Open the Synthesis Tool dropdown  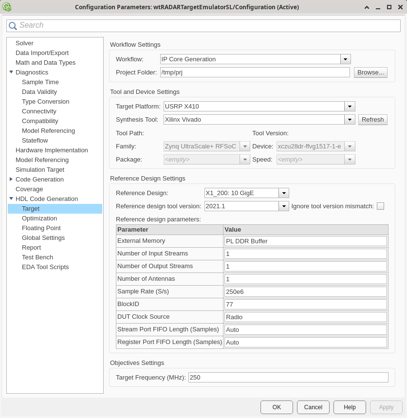(349, 120)
